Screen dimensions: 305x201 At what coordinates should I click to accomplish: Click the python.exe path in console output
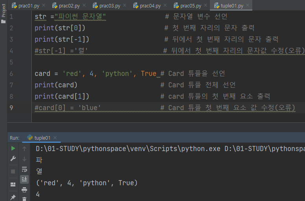(x=128, y=149)
